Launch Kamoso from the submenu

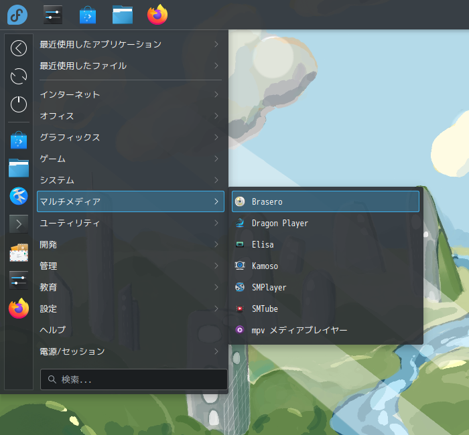pyautogui.click(x=326, y=266)
